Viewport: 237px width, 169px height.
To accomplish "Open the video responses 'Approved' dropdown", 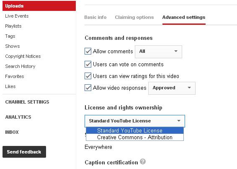I will pos(172,88).
